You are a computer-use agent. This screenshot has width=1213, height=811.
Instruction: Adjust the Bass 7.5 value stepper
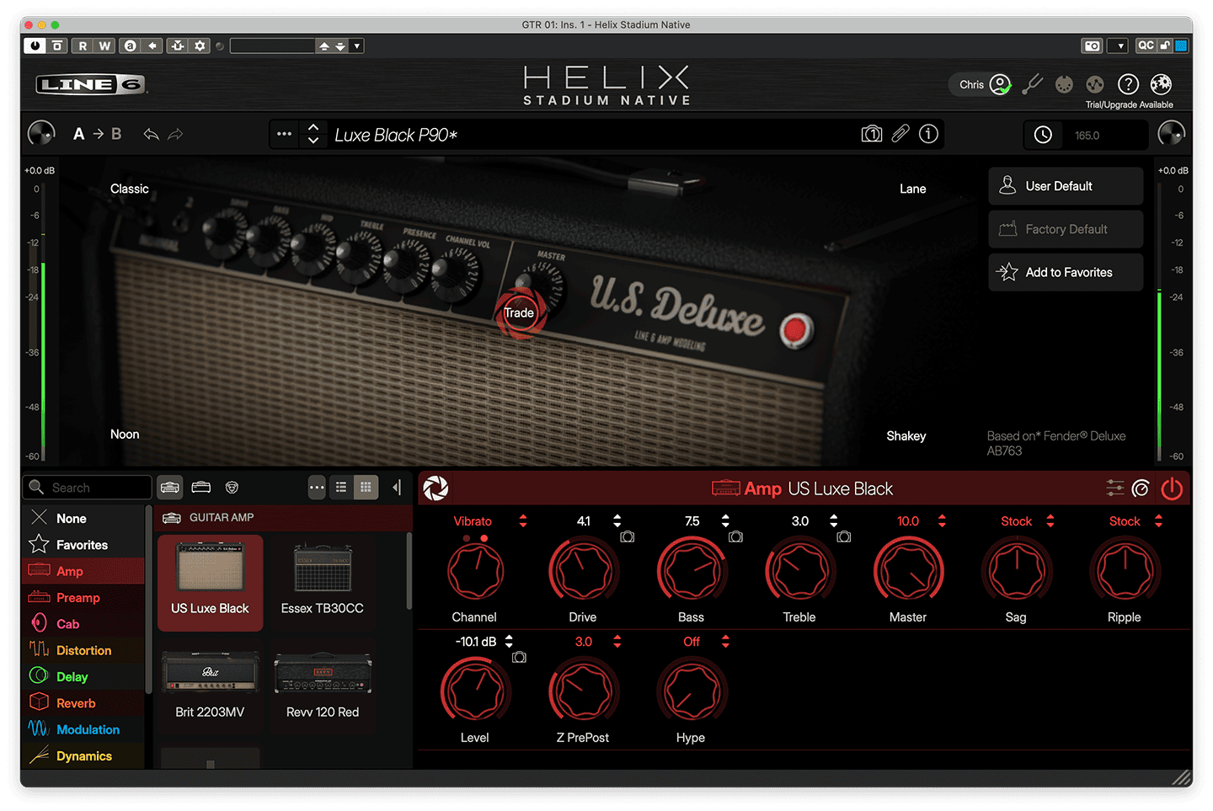click(x=726, y=521)
